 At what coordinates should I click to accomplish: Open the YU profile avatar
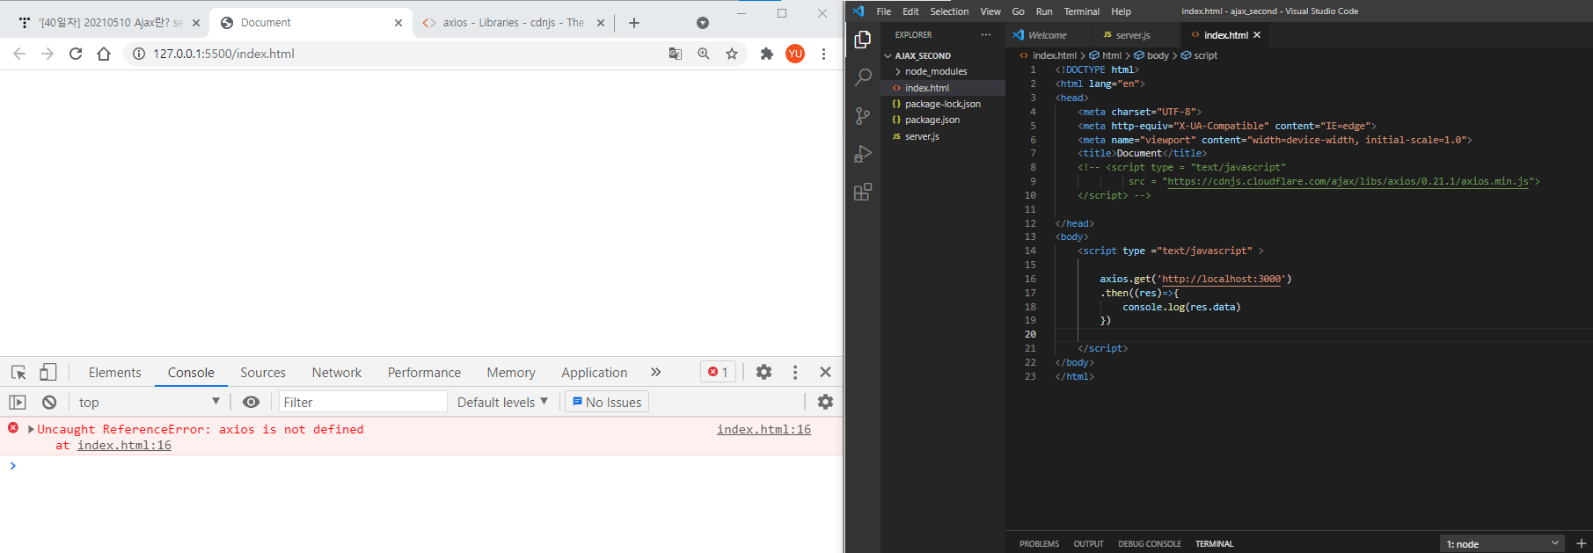click(x=795, y=54)
